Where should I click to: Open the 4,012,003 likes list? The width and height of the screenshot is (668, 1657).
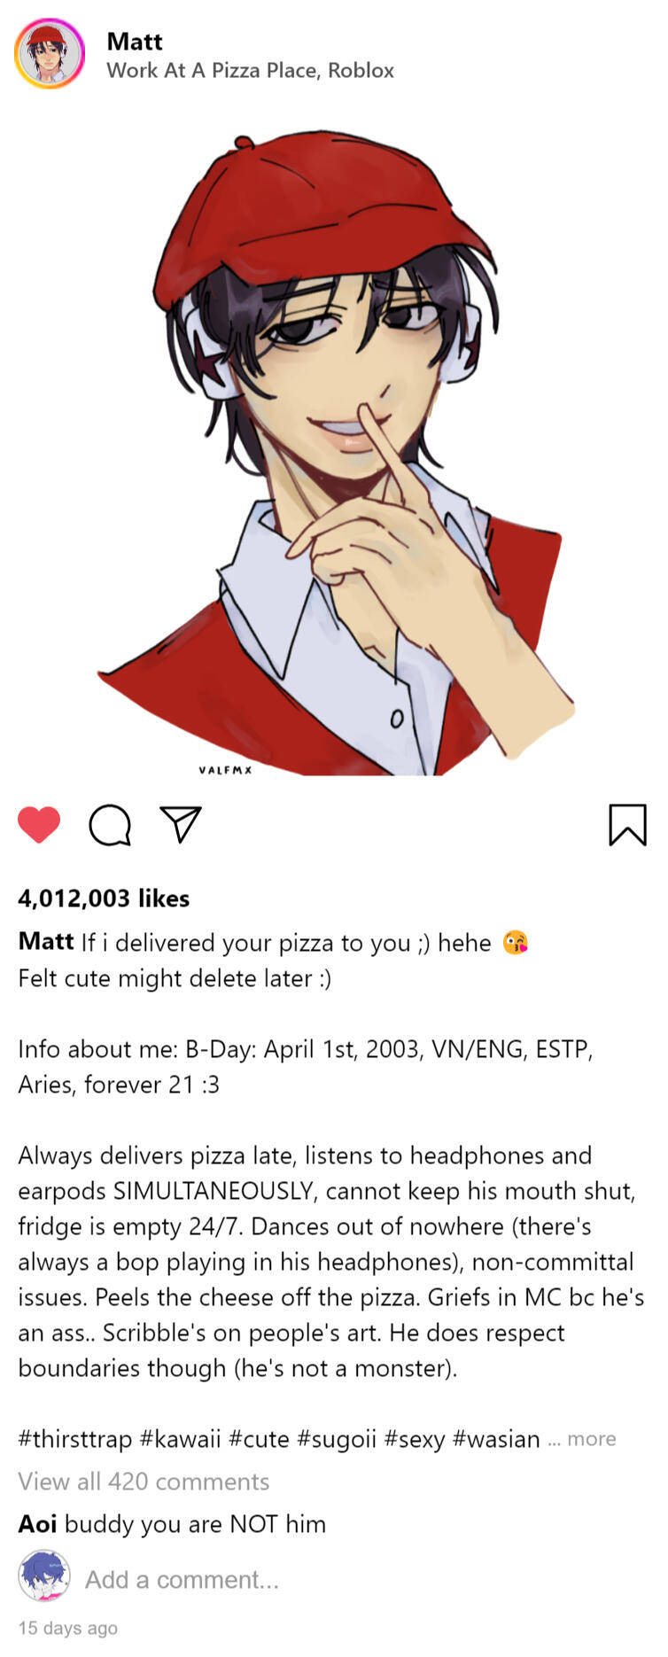[x=104, y=898]
